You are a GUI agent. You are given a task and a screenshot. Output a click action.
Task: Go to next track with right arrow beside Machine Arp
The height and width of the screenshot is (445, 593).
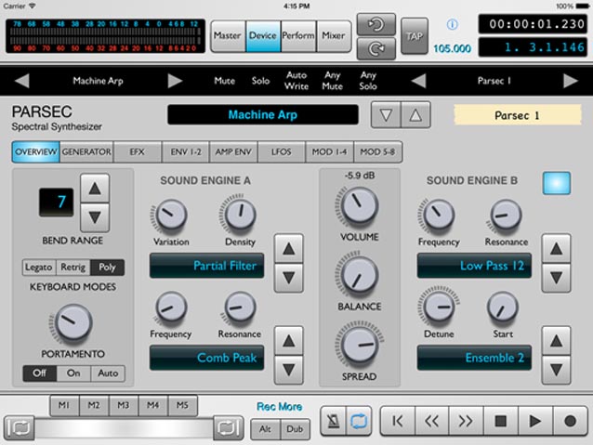[x=175, y=81]
